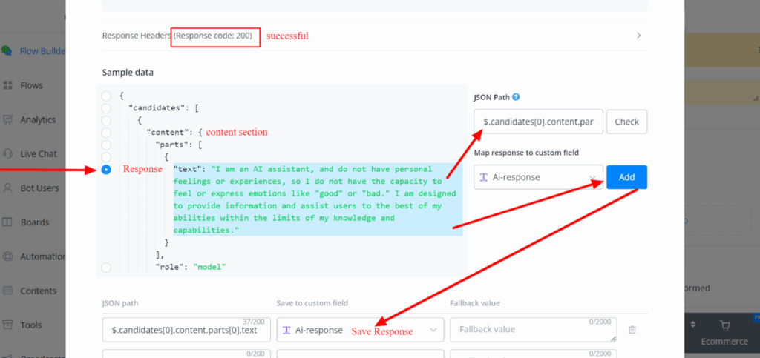Click the Fallback value text field
Screen dimensions: 760x358
tap(533, 330)
